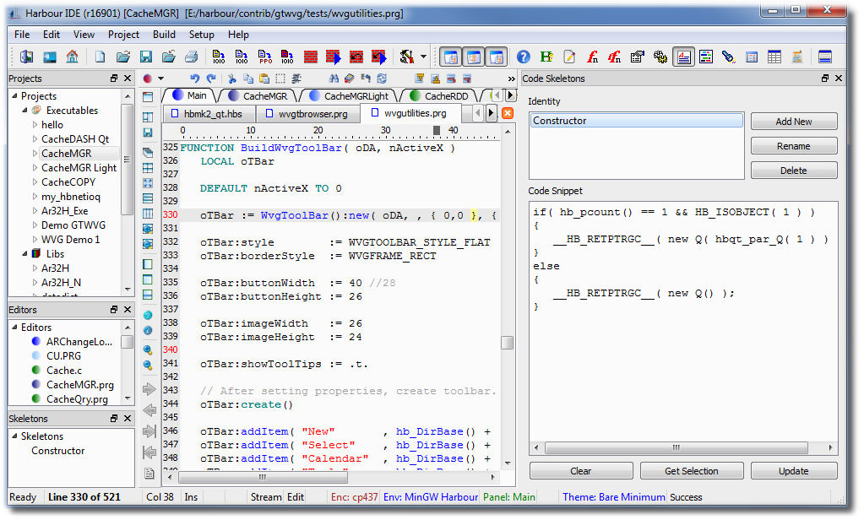Click the flashlight search icon in toolbar
Image resolution: width=864 pixels, height=520 pixels.
click(729, 57)
